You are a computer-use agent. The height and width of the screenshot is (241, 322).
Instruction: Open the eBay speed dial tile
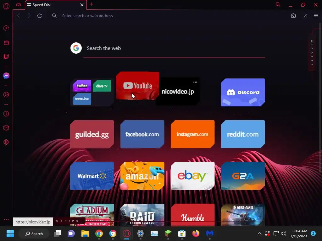coord(193,176)
